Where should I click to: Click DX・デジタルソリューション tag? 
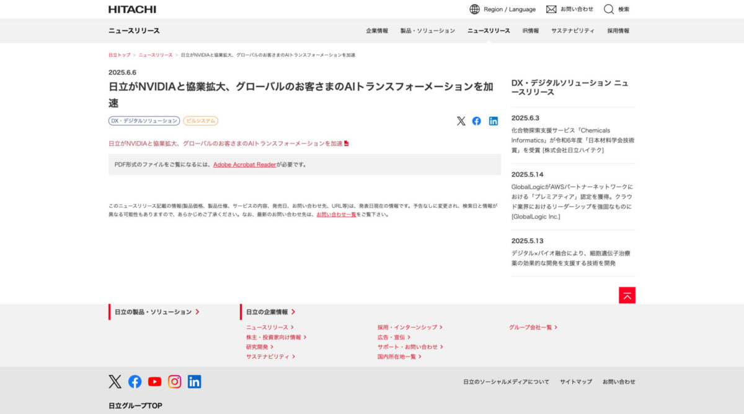tap(144, 121)
